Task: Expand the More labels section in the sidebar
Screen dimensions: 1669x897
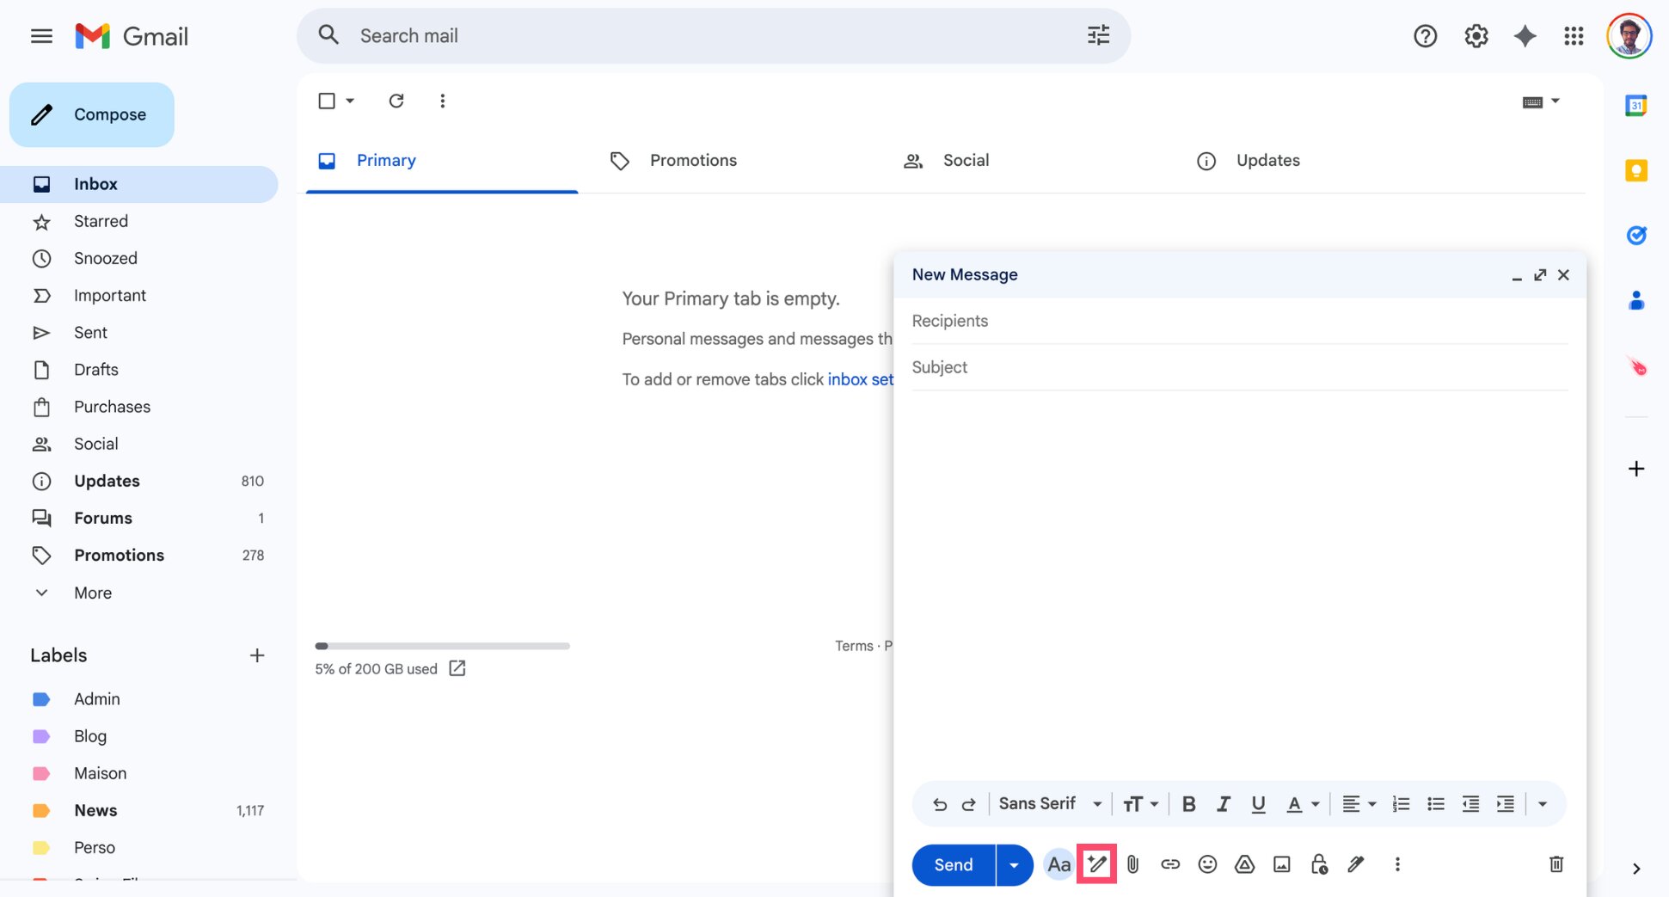Action: tap(91, 593)
